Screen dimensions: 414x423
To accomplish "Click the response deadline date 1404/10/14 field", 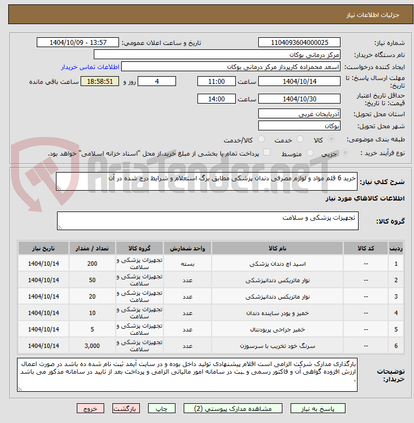I will (299, 81).
